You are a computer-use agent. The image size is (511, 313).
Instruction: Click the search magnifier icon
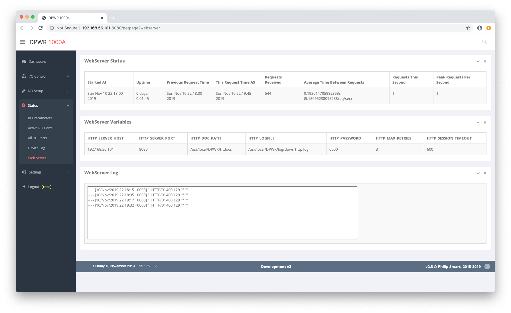click(484, 42)
